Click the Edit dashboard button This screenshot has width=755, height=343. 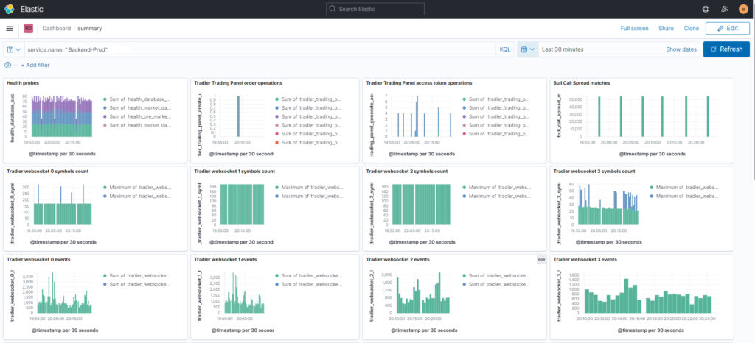point(728,29)
